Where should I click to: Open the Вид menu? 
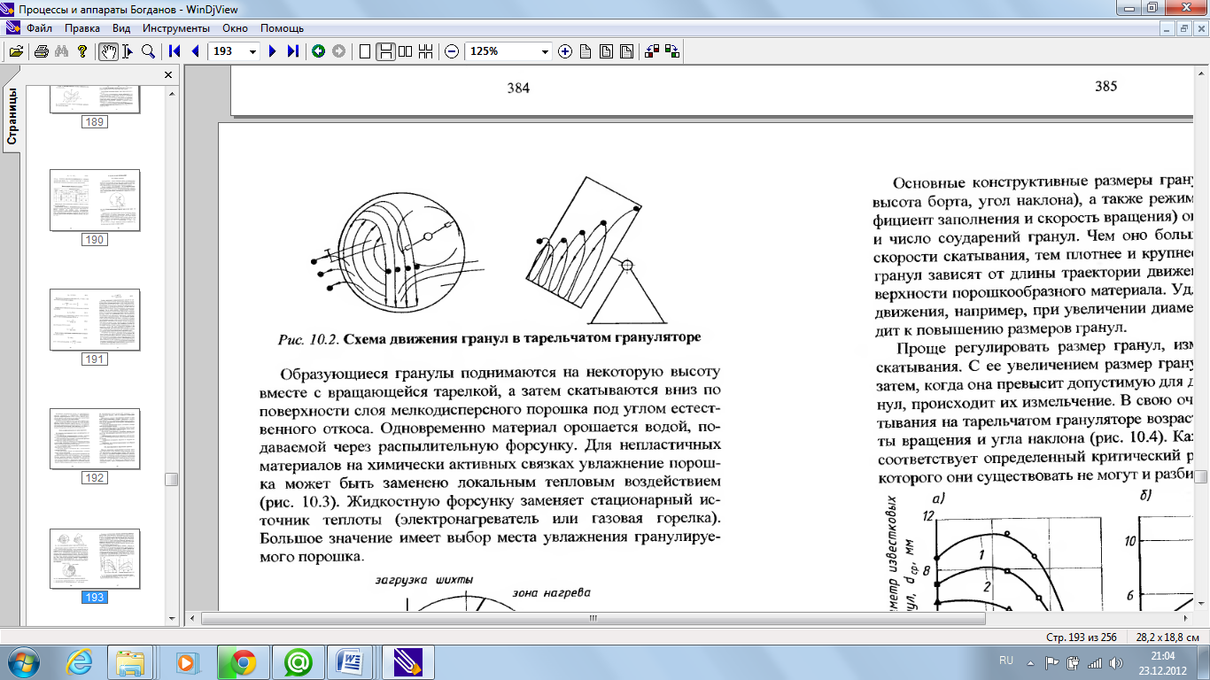pyautogui.click(x=121, y=28)
